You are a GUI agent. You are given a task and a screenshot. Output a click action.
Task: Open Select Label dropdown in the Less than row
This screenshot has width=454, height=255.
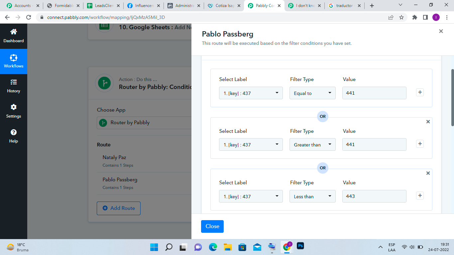click(251, 196)
